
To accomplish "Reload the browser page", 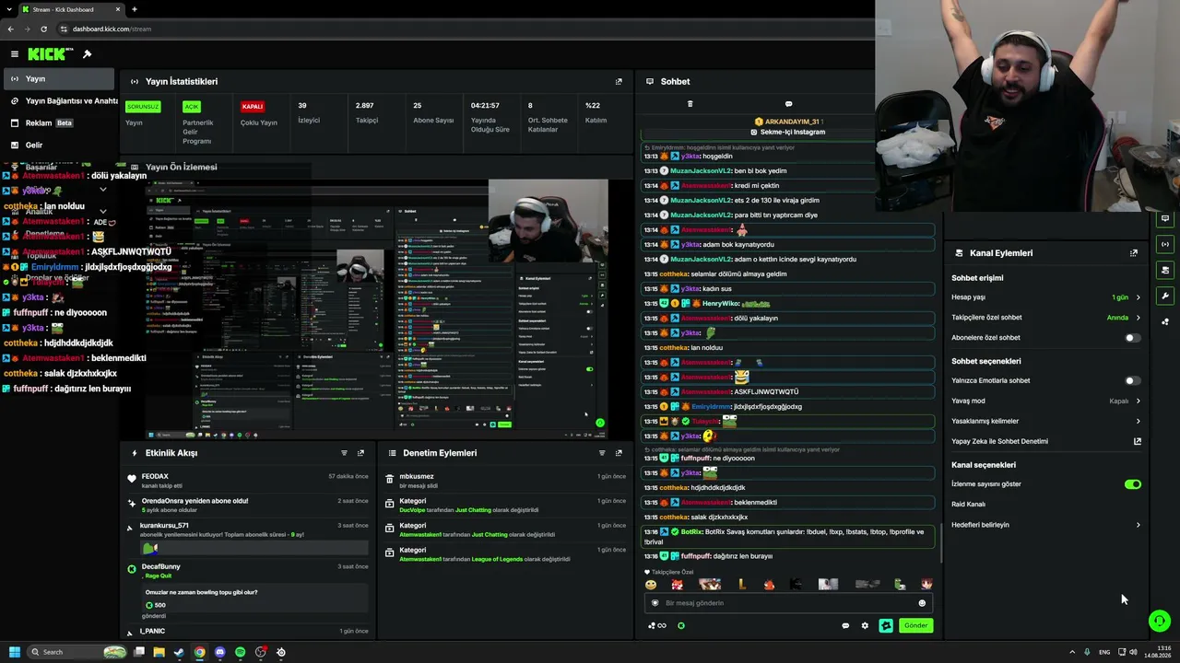I will (43, 29).
